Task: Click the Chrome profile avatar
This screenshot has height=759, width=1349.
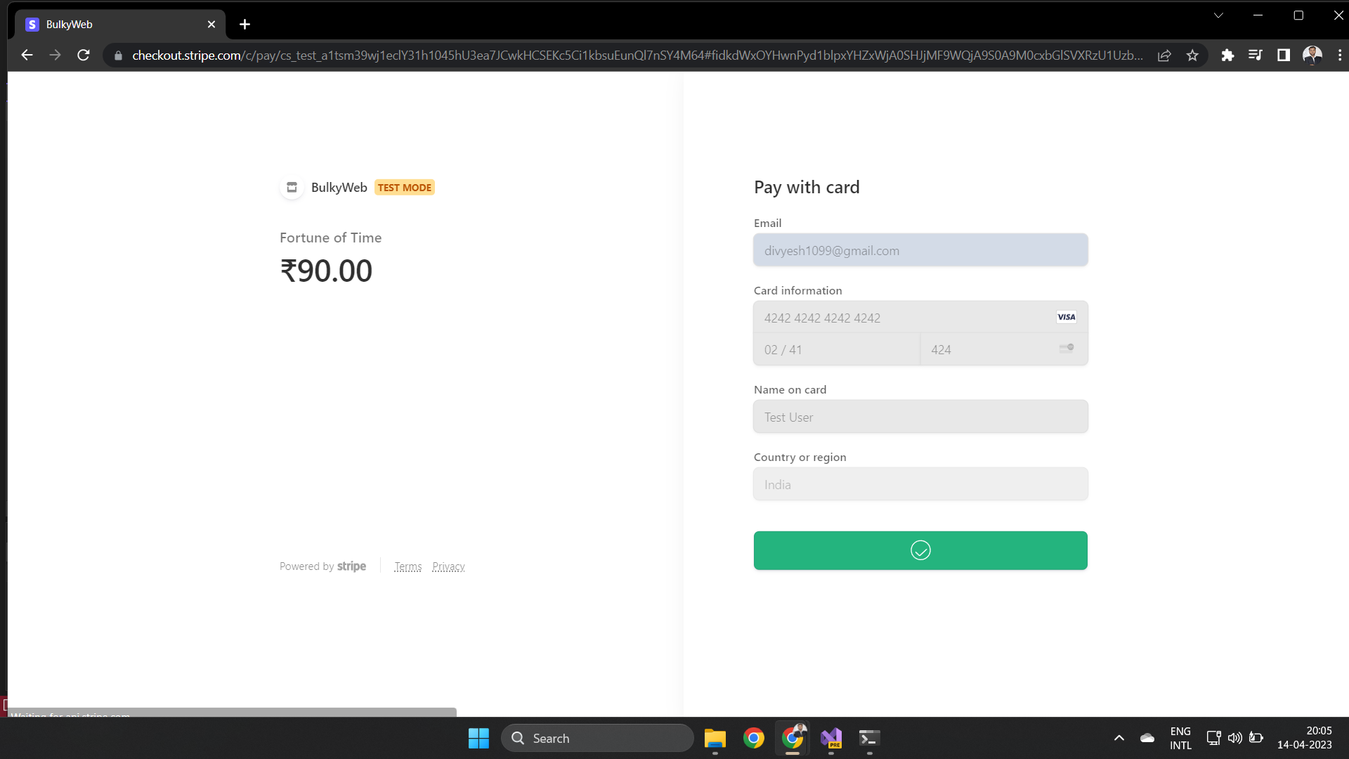Action: (1312, 56)
